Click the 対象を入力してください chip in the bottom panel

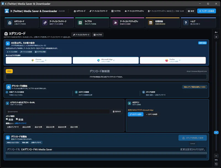tap(13, 143)
